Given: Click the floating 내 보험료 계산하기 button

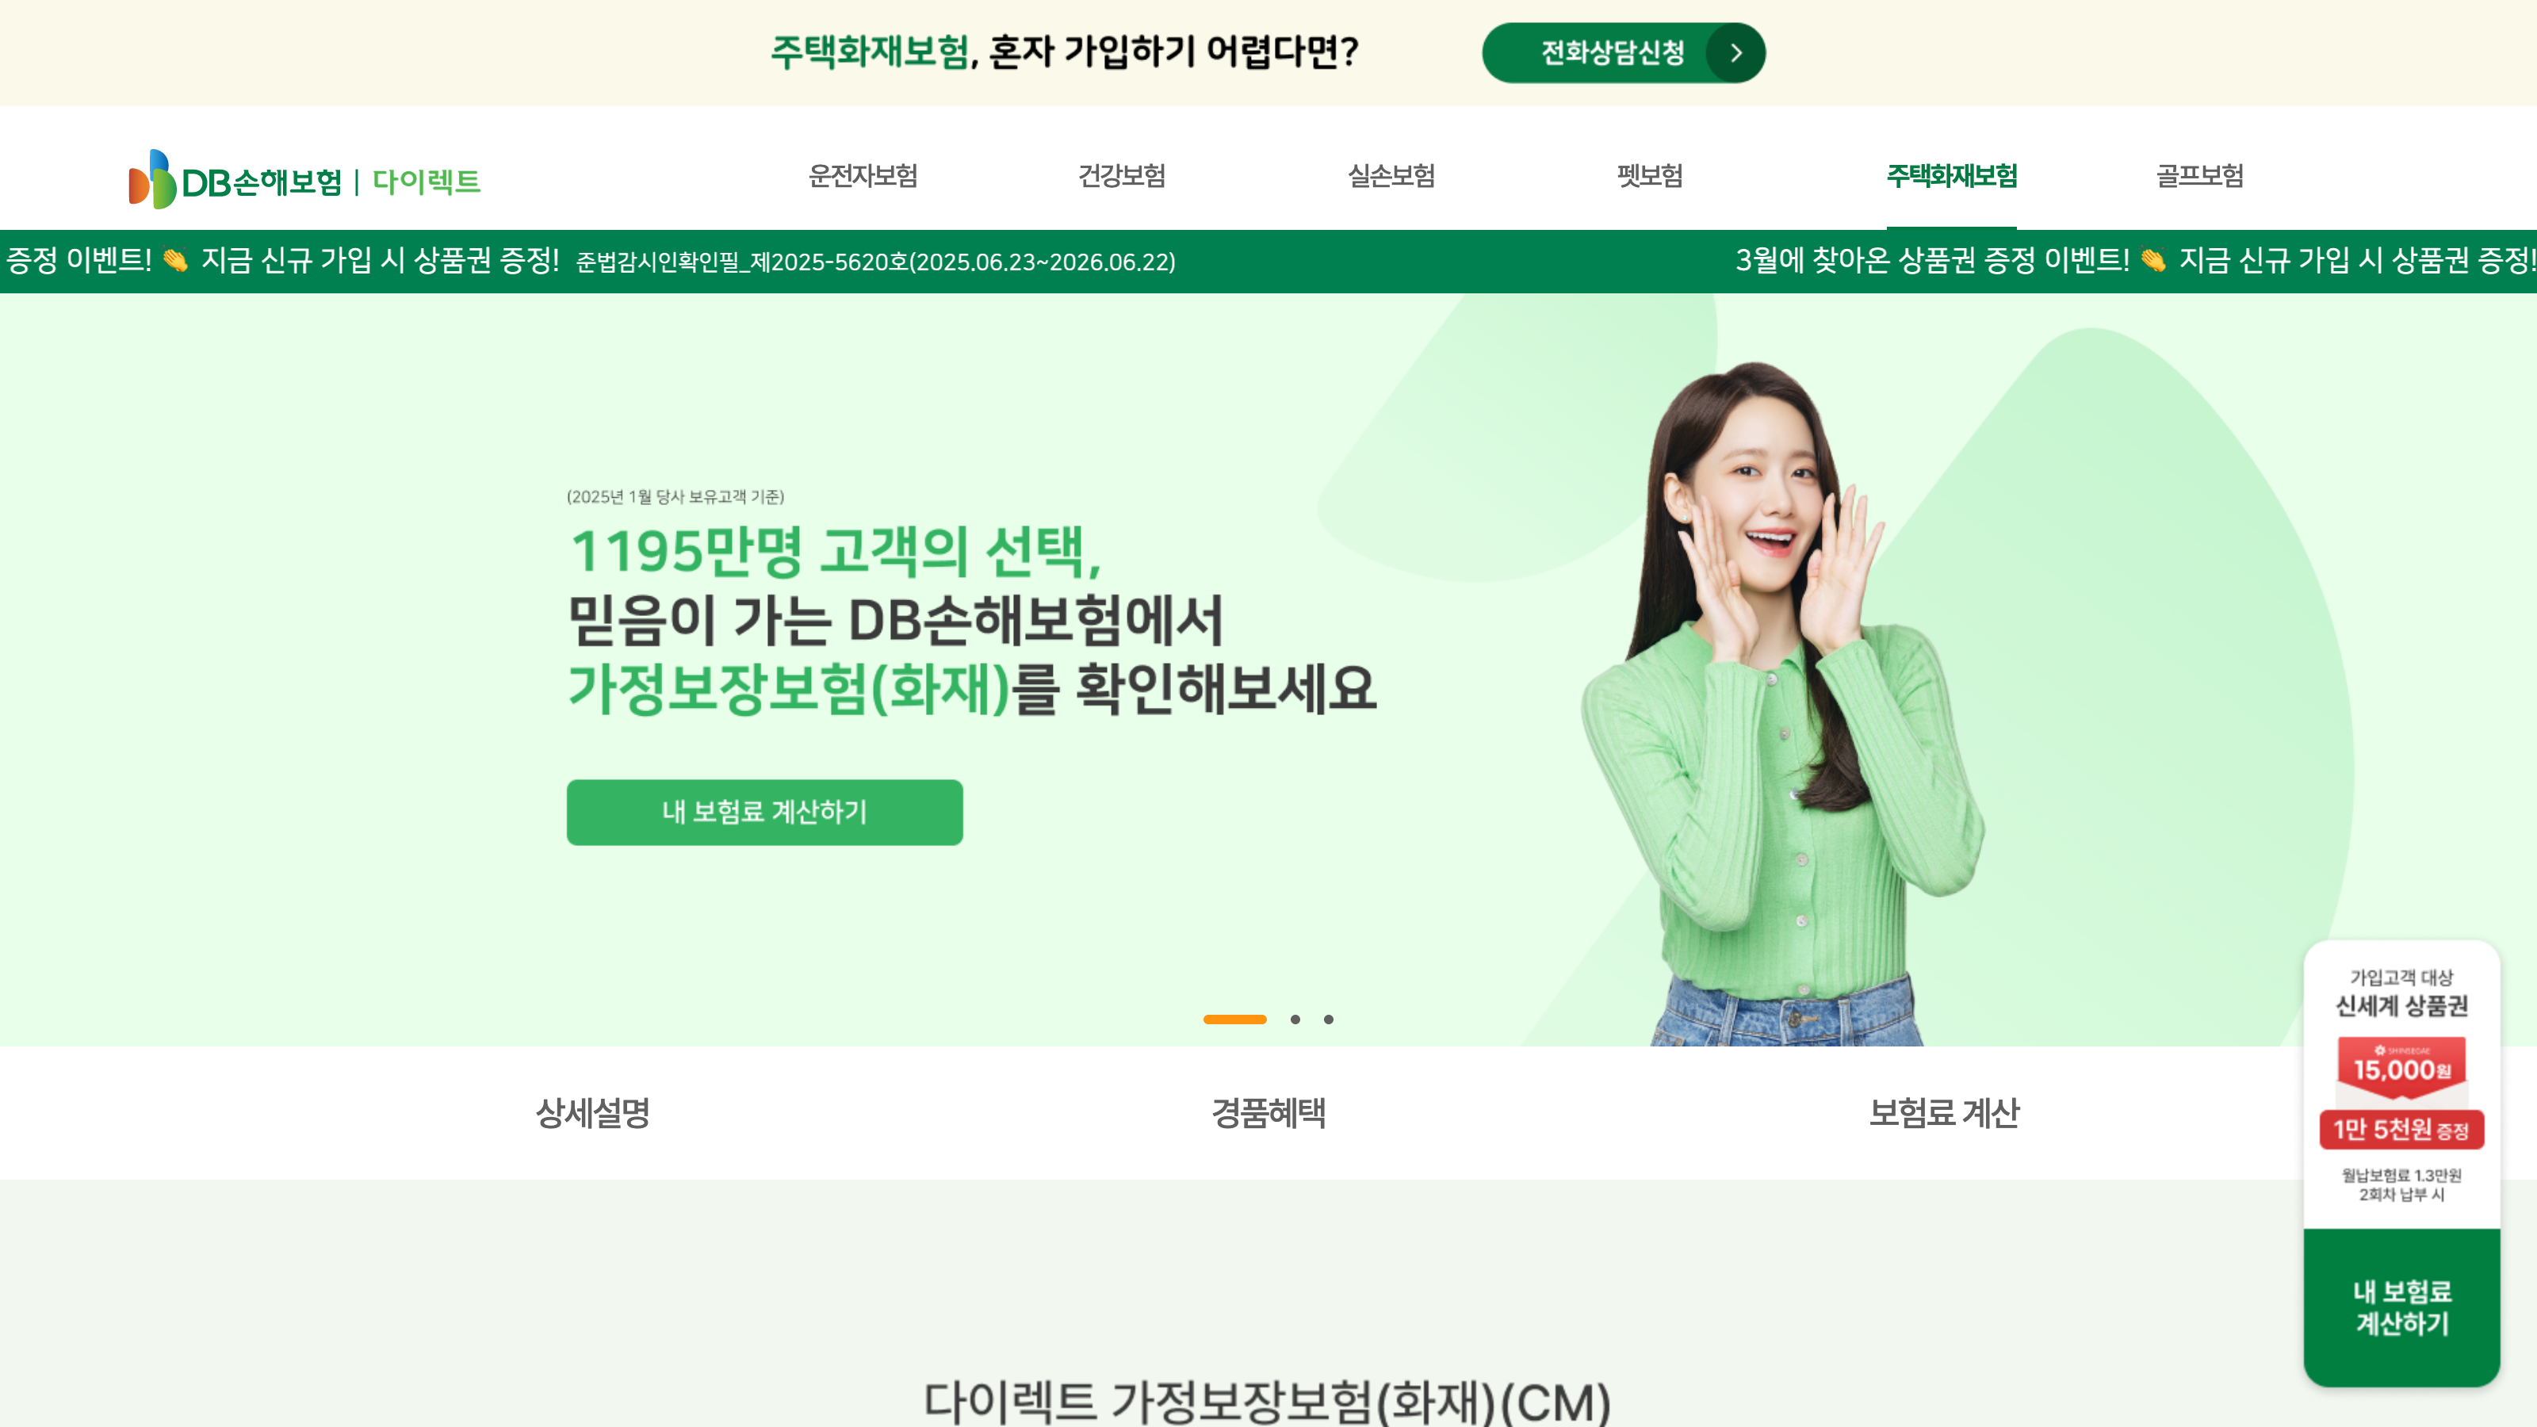Looking at the screenshot, I should [2402, 1308].
